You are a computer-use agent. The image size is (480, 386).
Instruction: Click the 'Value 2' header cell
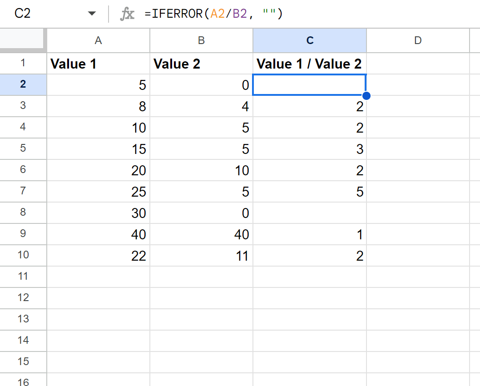[202, 64]
